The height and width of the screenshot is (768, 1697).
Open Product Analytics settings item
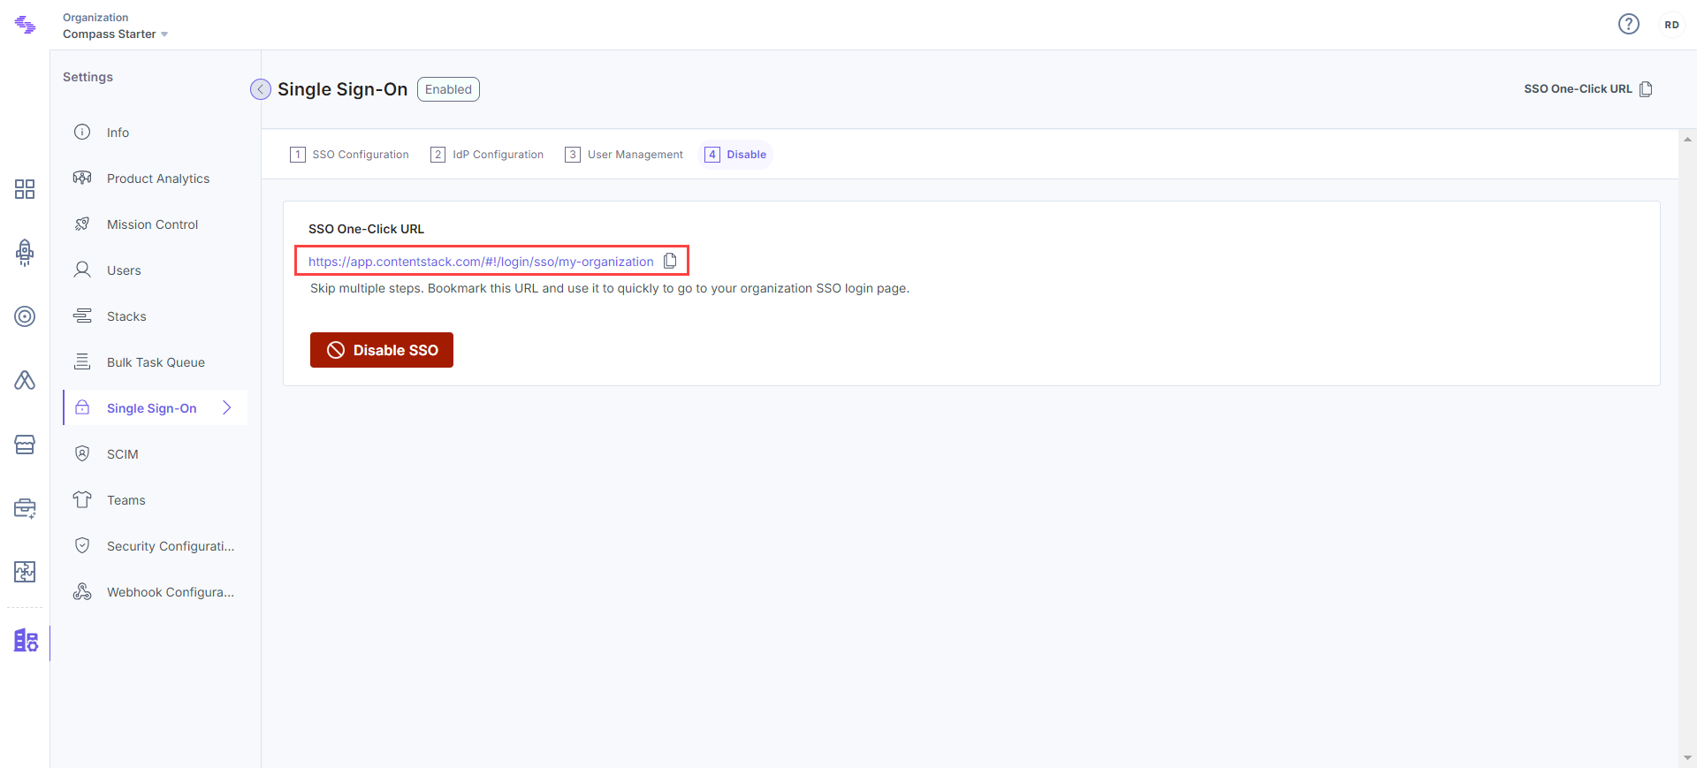(156, 178)
